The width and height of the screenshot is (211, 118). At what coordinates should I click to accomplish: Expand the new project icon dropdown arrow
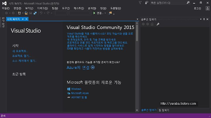(x=23, y=13)
